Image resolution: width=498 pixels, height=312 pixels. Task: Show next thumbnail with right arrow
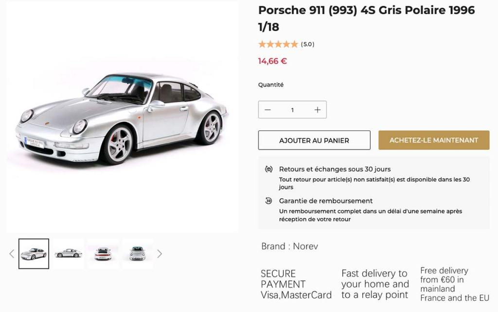point(160,254)
